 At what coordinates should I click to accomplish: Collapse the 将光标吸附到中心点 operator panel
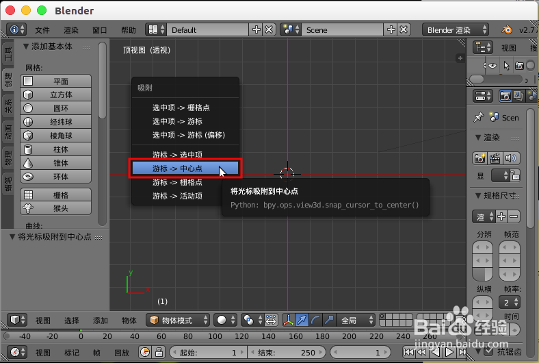[x=12, y=237]
